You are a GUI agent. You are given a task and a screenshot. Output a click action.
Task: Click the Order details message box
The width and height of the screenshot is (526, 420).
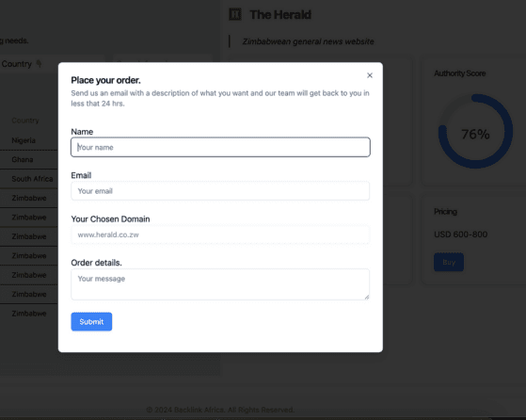220,284
